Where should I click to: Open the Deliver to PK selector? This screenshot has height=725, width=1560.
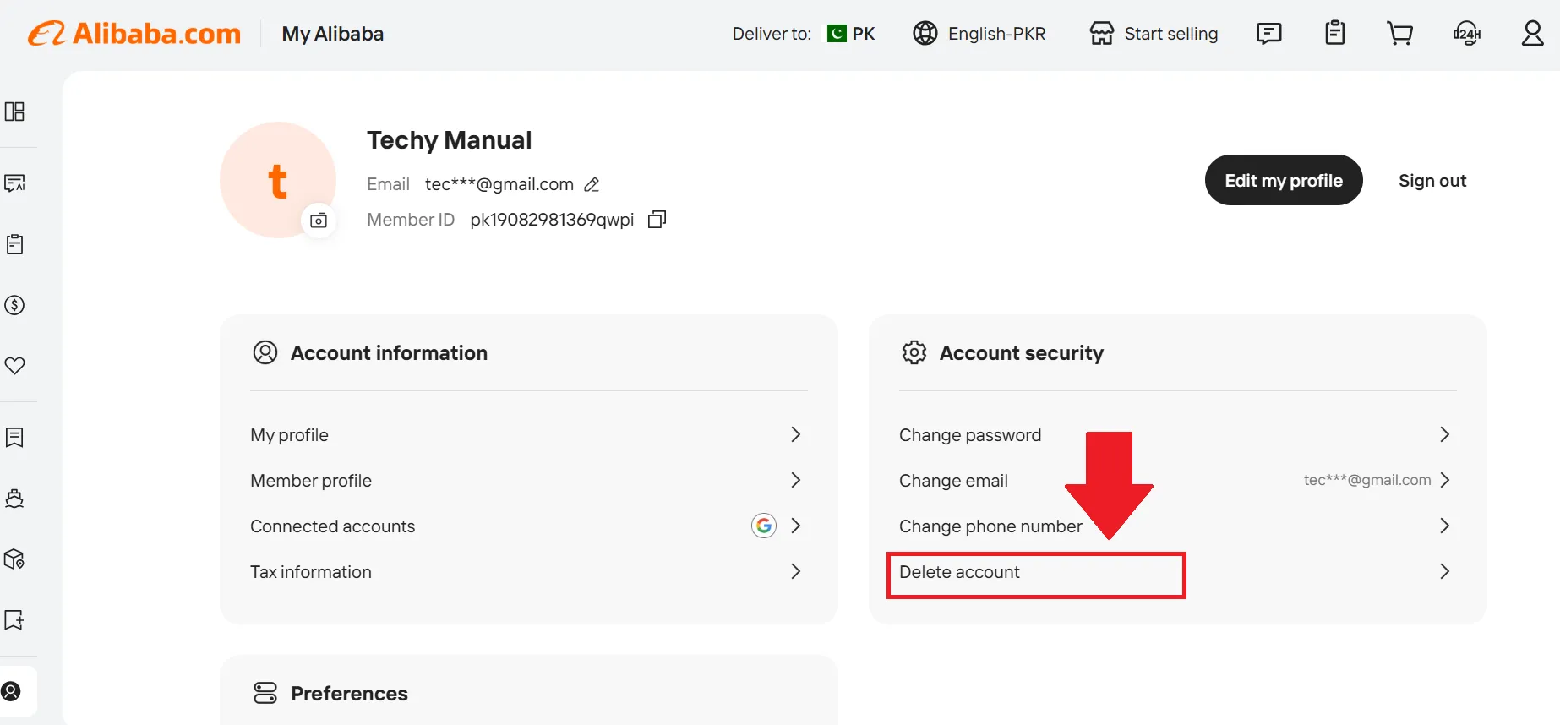[x=804, y=34]
